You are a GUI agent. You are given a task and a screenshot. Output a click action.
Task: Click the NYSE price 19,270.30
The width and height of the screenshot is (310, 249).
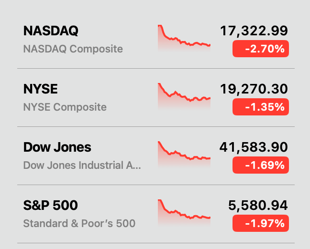click(254, 89)
